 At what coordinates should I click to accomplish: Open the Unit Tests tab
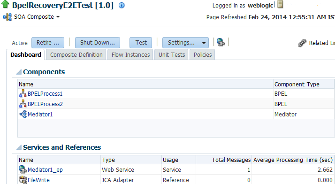coord(172,55)
